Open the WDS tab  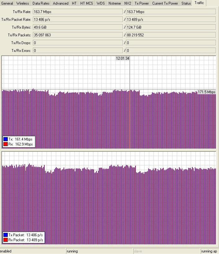click(x=101, y=3)
